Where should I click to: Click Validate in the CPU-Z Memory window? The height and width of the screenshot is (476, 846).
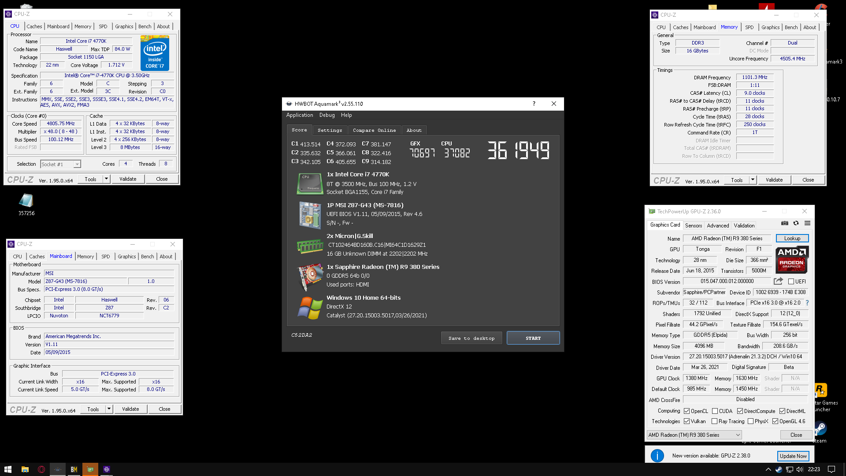tap(774, 180)
